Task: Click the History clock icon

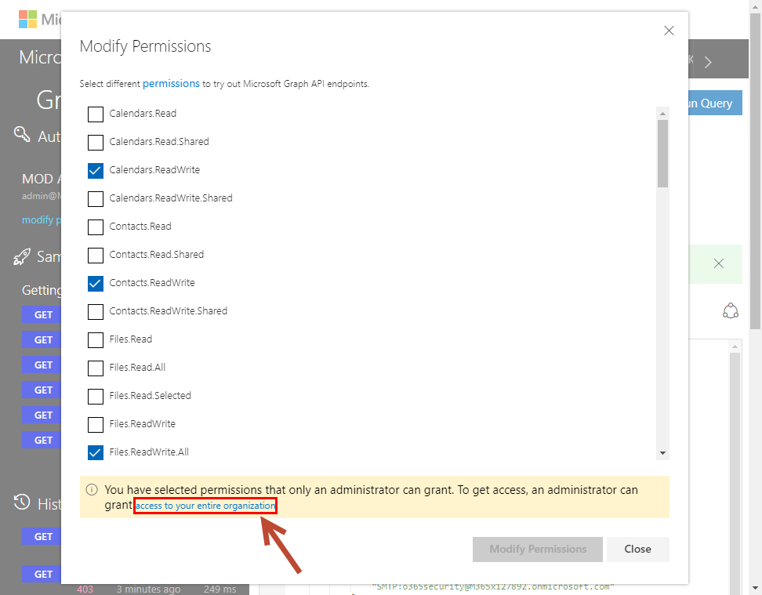Action: [x=22, y=502]
